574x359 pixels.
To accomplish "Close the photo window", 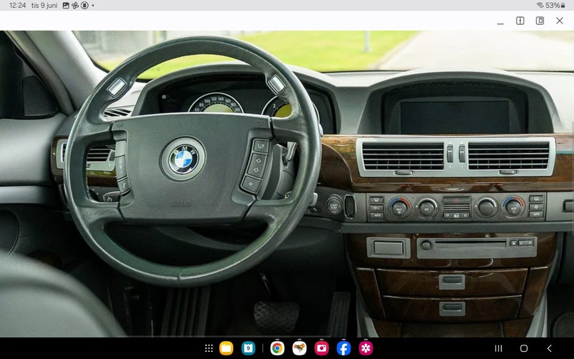I will coord(560,20).
